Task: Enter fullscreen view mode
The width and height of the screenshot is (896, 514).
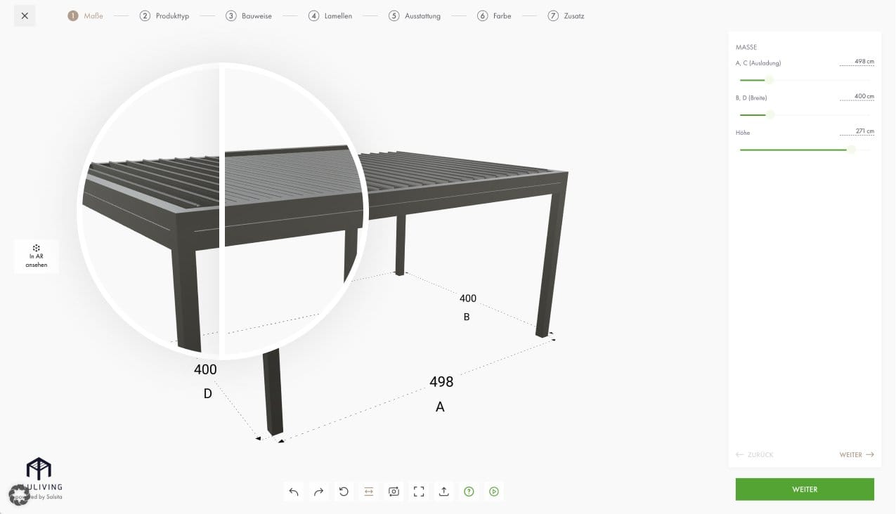Action: pyautogui.click(x=419, y=492)
